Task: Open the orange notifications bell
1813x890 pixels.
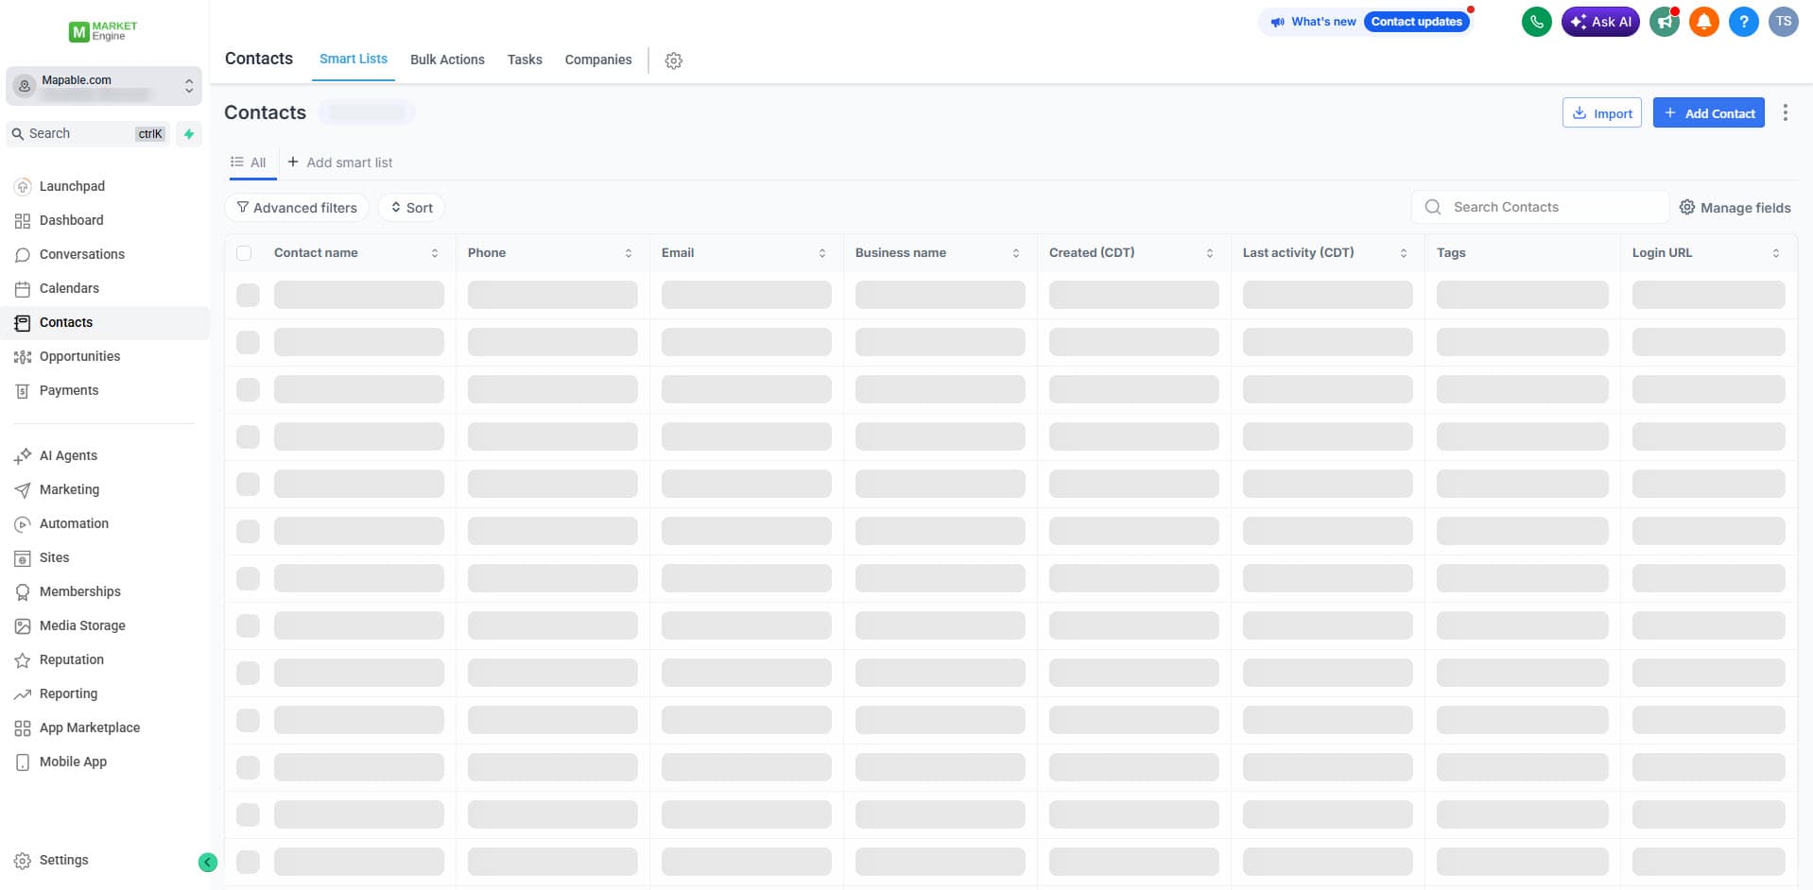Action: (1703, 22)
